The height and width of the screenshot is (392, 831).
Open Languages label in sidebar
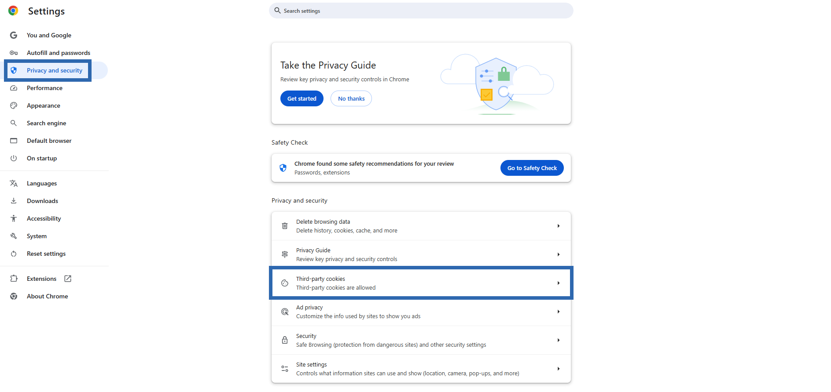[x=42, y=183]
